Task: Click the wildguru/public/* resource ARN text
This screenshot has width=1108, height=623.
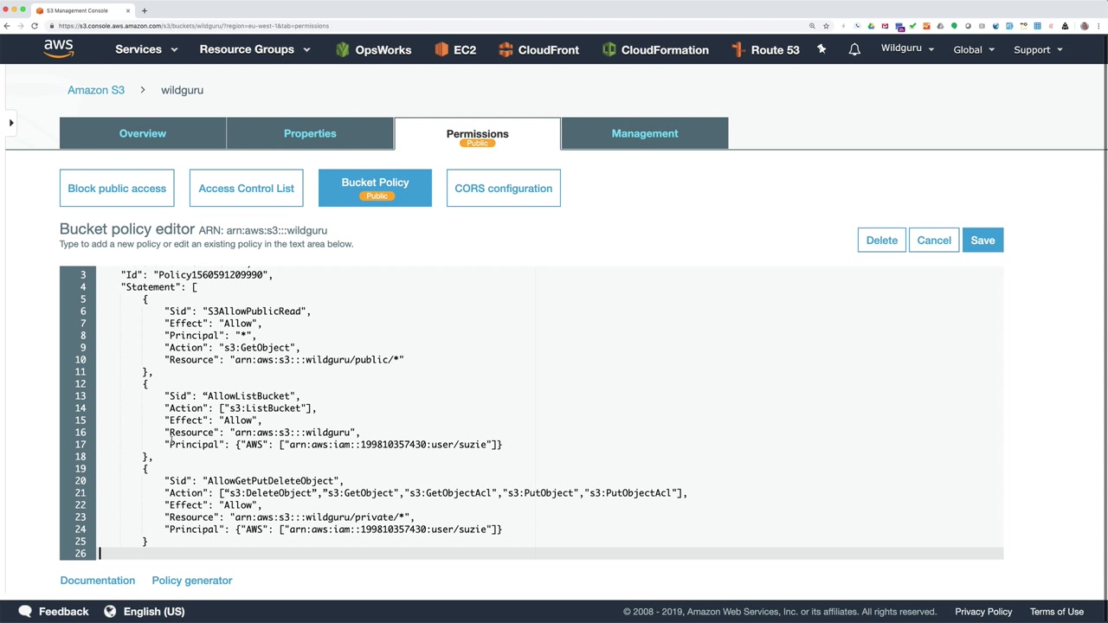Action: point(317,359)
